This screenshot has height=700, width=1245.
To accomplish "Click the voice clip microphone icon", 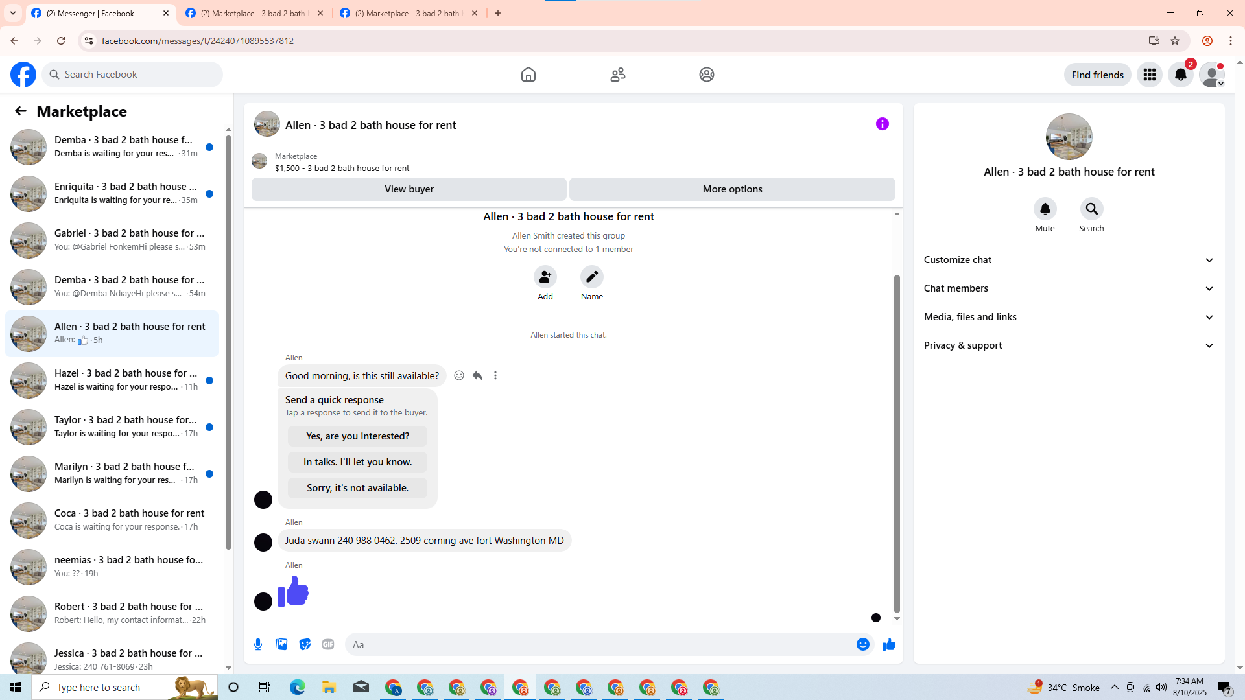I will click(x=258, y=644).
